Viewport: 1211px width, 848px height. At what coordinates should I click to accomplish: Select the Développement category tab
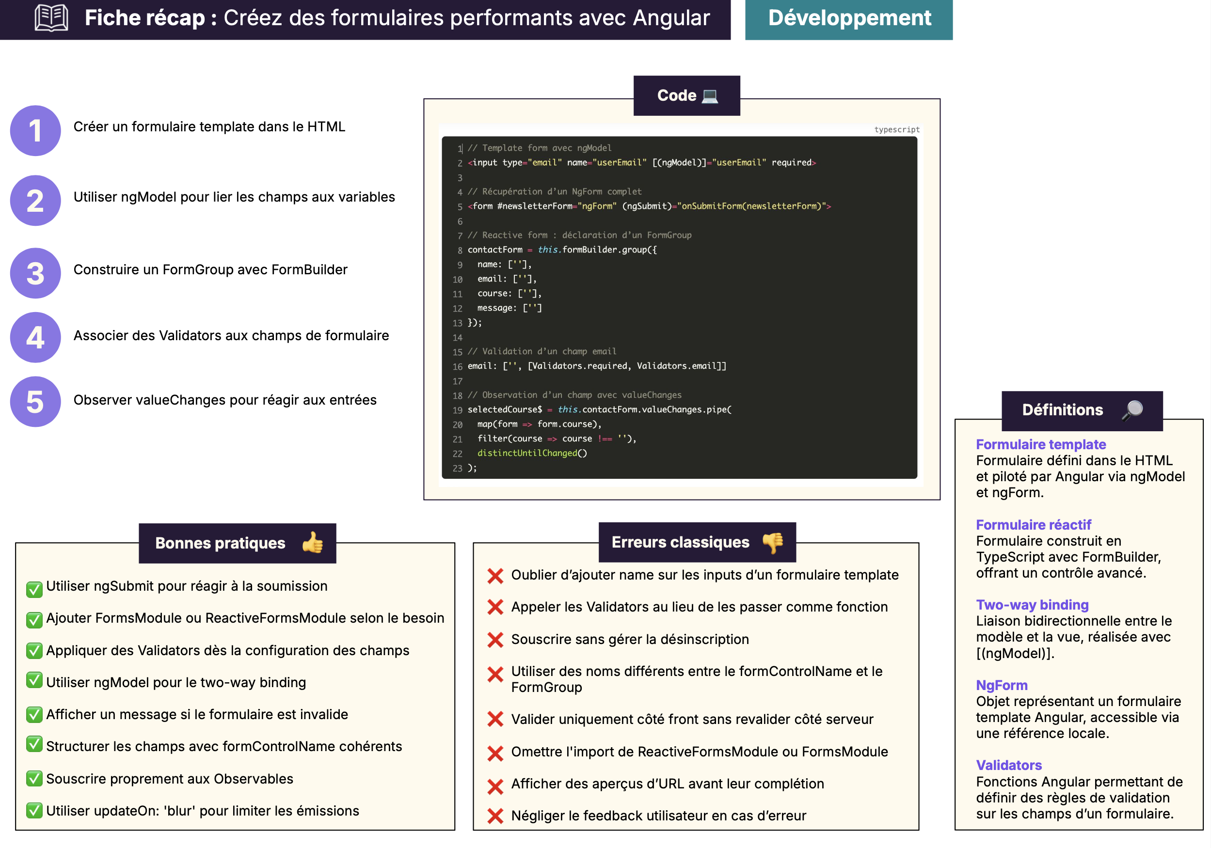[x=849, y=19]
